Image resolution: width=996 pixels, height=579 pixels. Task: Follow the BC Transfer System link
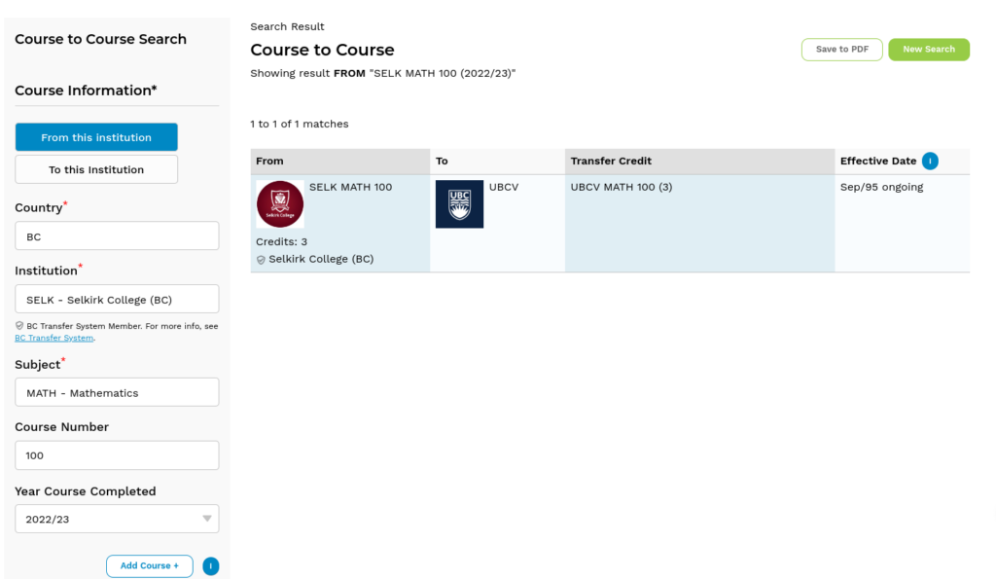[x=54, y=338]
